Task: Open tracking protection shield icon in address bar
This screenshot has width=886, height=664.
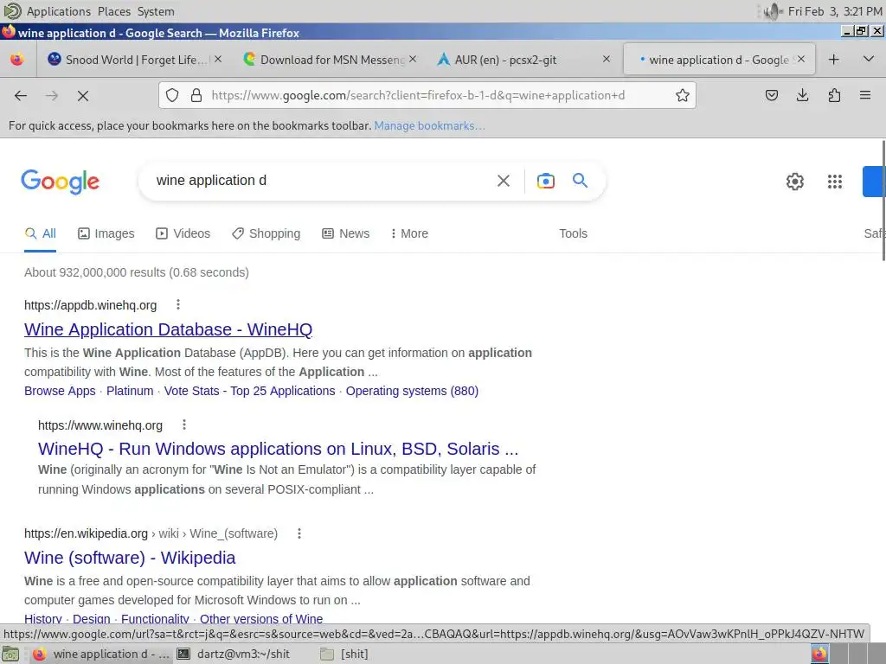Action: [172, 95]
